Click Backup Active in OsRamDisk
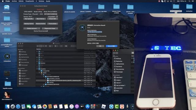 click(x=29, y=24)
